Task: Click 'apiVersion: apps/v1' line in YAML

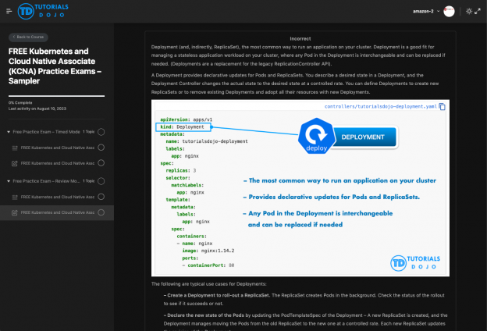Action: click(187, 119)
